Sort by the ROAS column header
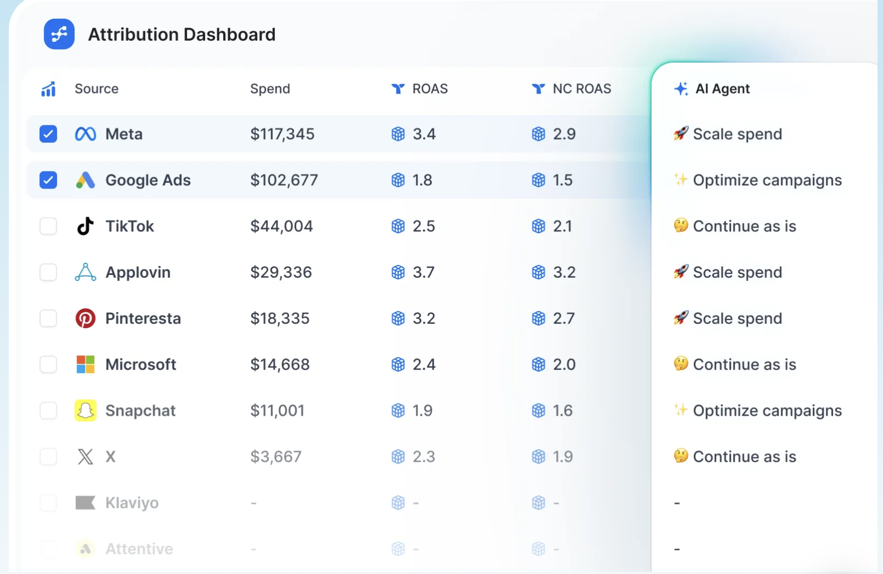 pyautogui.click(x=430, y=89)
